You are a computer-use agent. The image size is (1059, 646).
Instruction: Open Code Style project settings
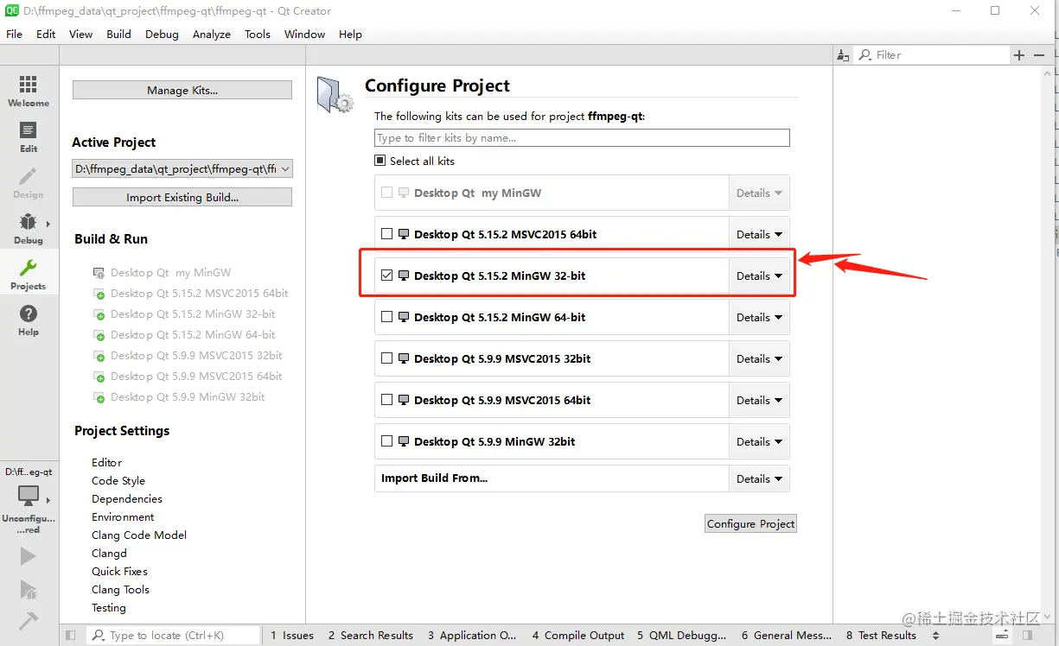[x=118, y=481]
